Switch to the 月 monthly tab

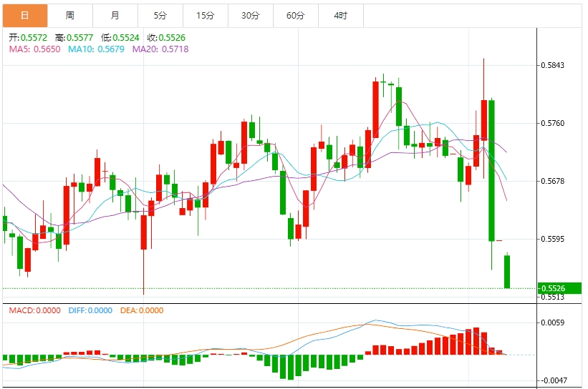(x=115, y=15)
